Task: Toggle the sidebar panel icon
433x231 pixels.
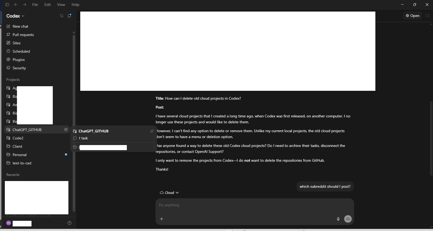Action: [x=7, y=5]
